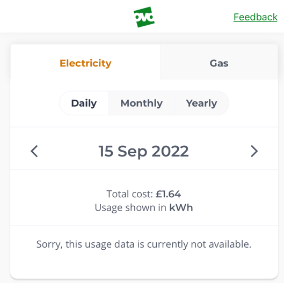Click 'Sep' in the date heading
This screenshot has width=284, height=283.
coord(132,152)
